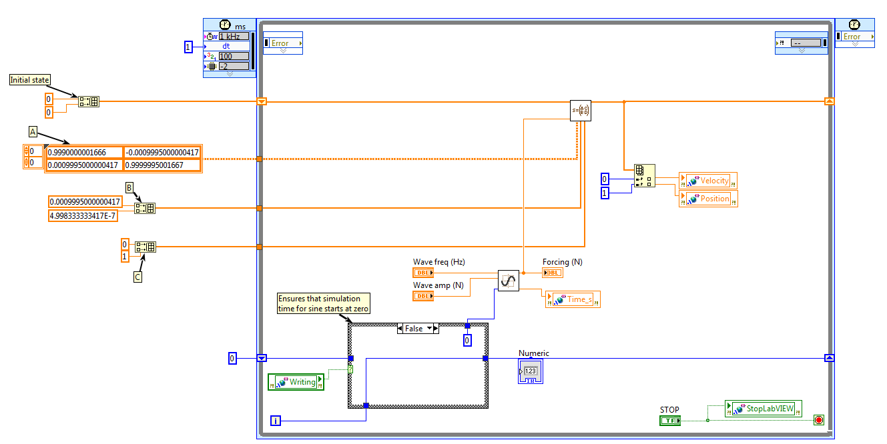Screen dimensions: 887x444
Task: Click the case selector question mark terminal
Action: coord(351,369)
